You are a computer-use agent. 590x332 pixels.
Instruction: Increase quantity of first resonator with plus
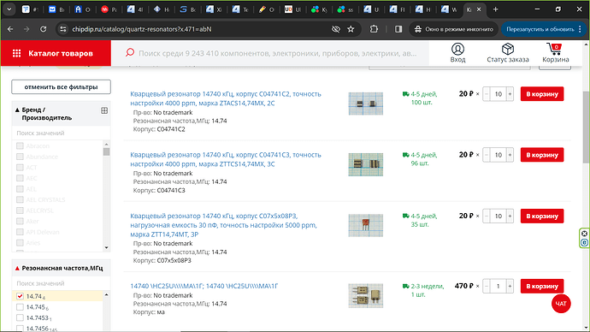click(510, 94)
